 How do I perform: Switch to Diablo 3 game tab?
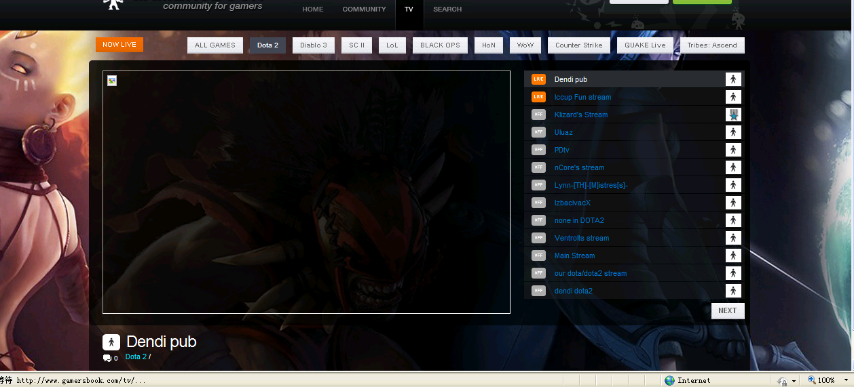pyautogui.click(x=314, y=45)
